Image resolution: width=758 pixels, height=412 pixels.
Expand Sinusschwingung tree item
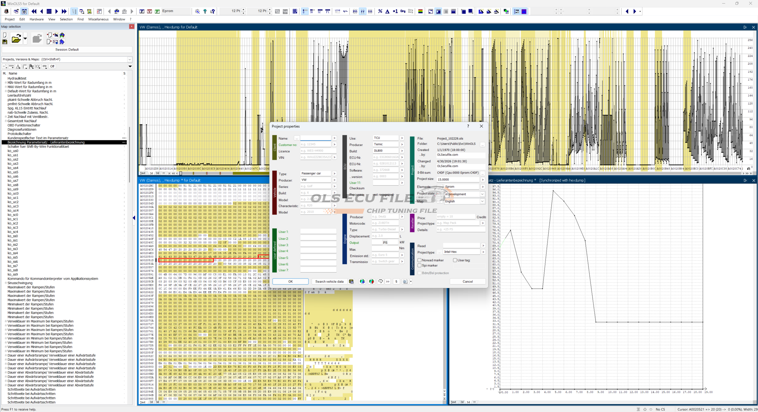pyautogui.click(x=6, y=283)
